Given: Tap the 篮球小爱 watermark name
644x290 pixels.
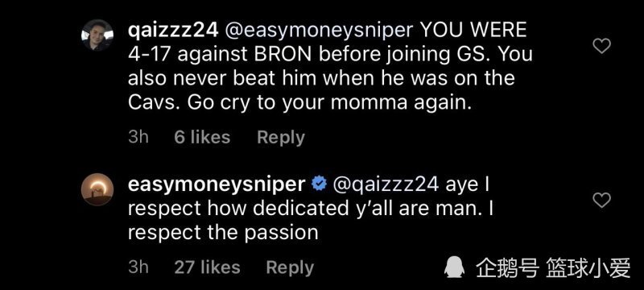Looking at the screenshot, I should tap(588, 268).
